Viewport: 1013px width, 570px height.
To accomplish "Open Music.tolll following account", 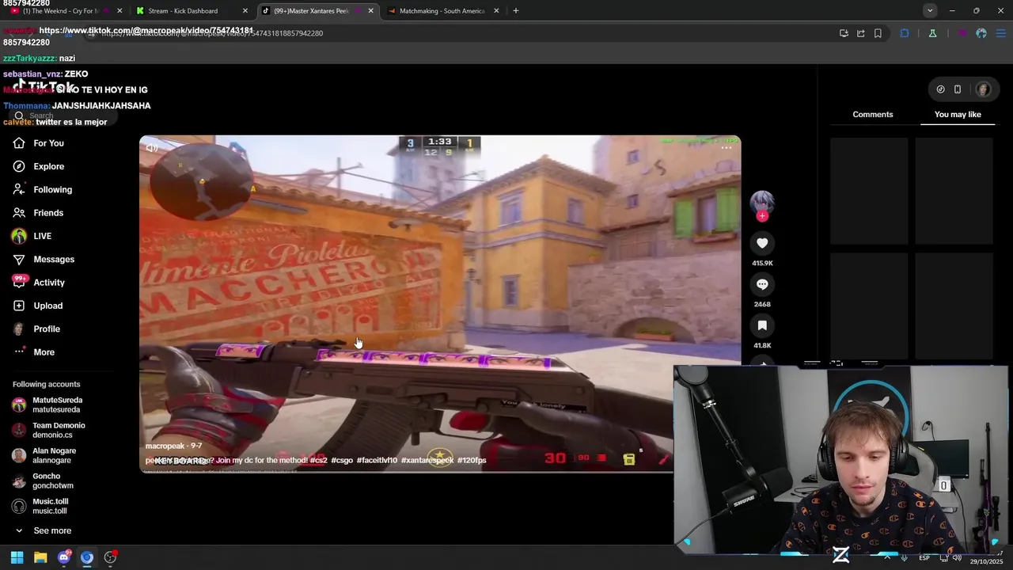I will [50, 507].
